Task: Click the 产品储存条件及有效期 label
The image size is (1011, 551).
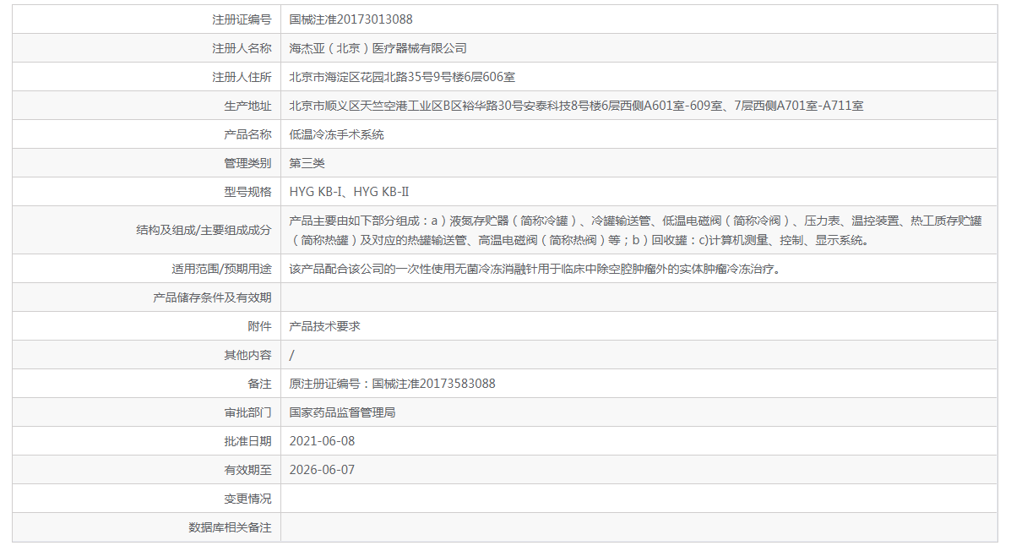Action: click(212, 297)
